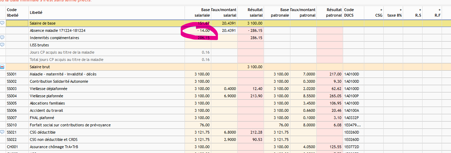451x153 pixels.
Task: Select the Salaire de base label cell
Action: 107,23
